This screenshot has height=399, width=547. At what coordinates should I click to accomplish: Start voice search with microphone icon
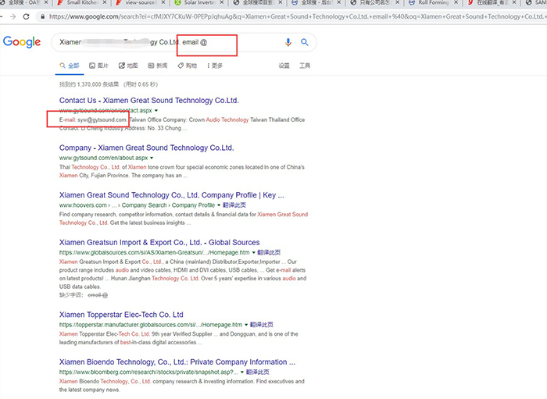coord(288,42)
